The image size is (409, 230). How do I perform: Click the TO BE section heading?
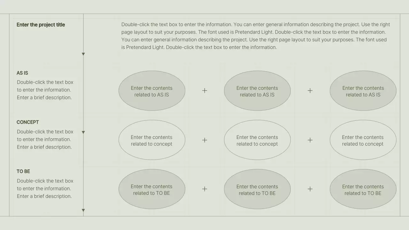(23, 172)
